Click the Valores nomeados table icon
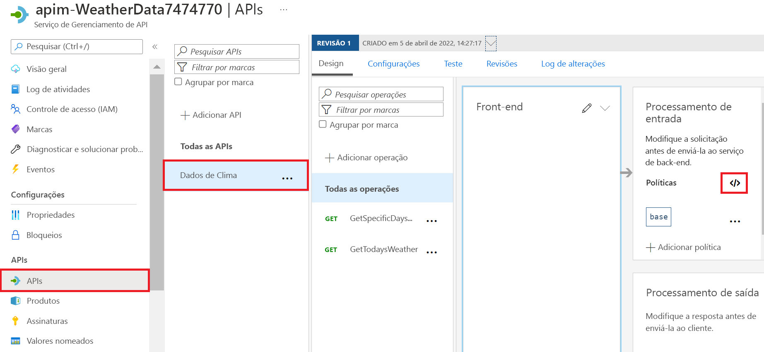Screen dimensions: 764x352 click(x=15, y=341)
